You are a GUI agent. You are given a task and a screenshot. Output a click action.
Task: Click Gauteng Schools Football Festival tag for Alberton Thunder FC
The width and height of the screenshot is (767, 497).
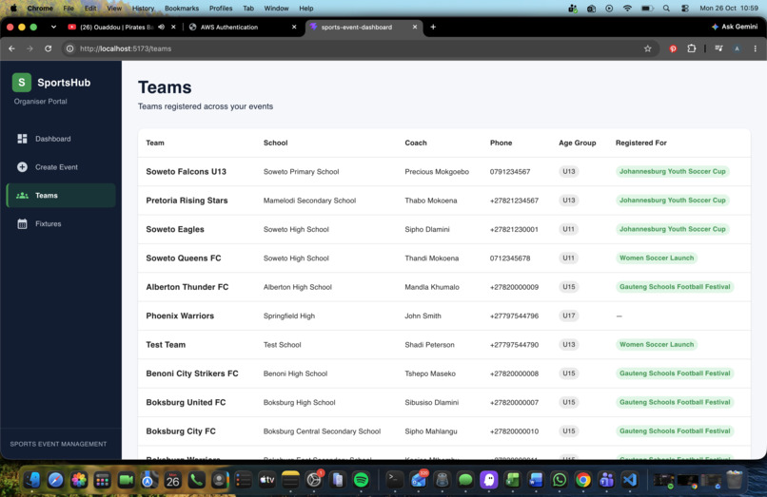[675, 287]
